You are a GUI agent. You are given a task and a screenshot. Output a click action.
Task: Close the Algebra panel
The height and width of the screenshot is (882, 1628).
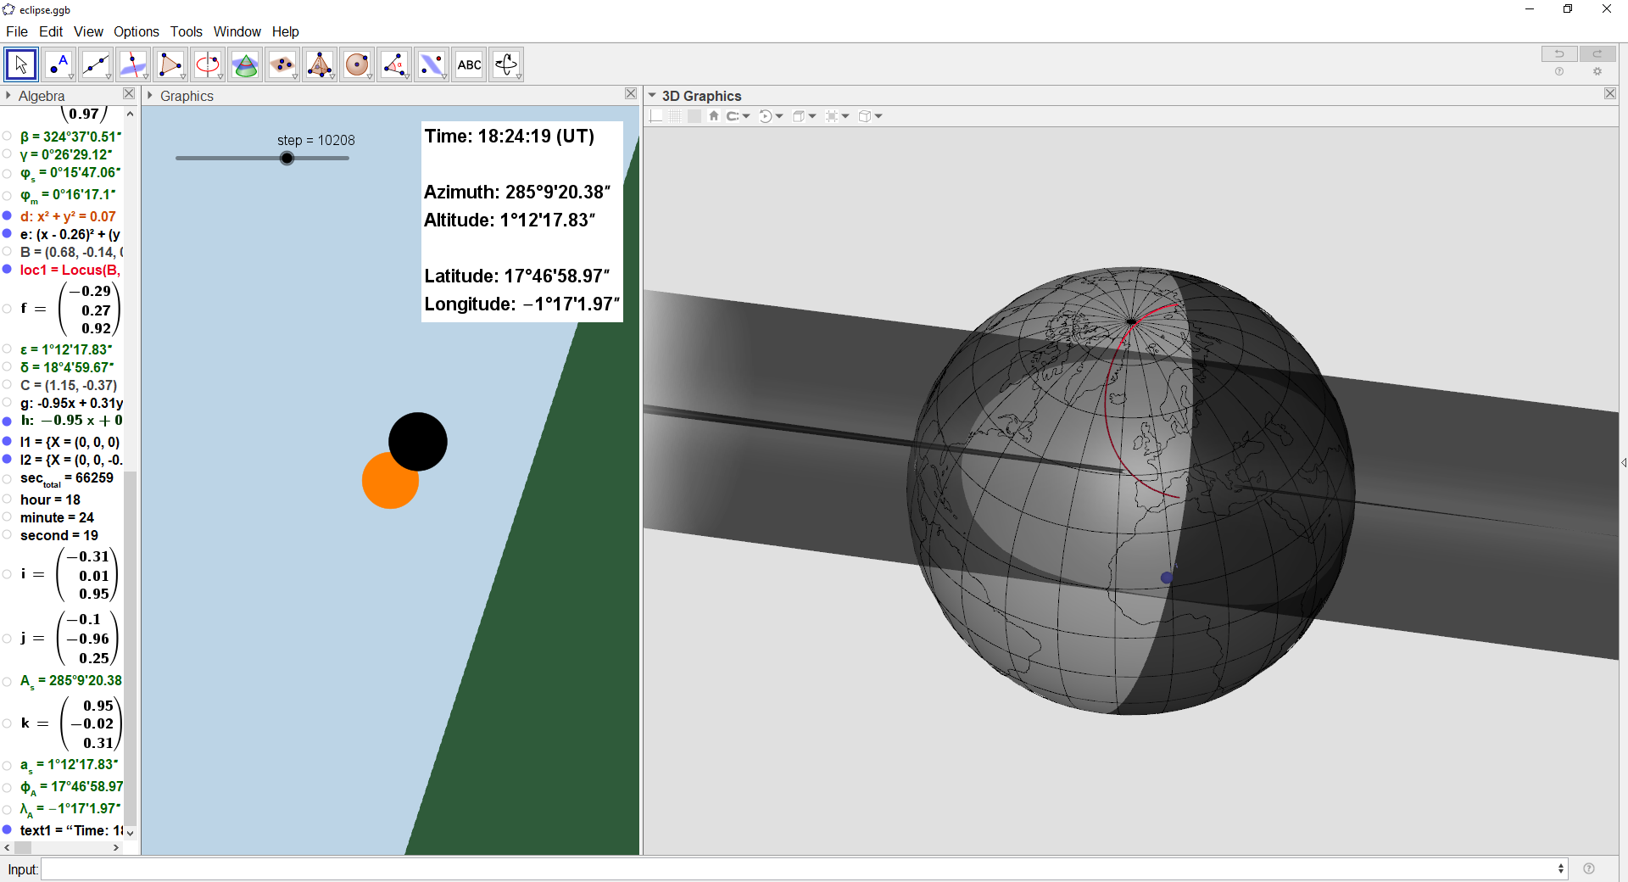pos(129,94)
